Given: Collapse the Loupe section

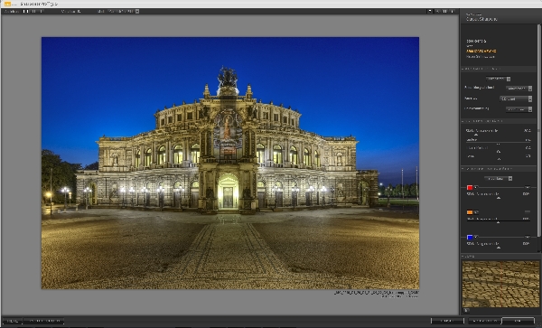Looking at the screenshot, I should [x=463, y=257].
